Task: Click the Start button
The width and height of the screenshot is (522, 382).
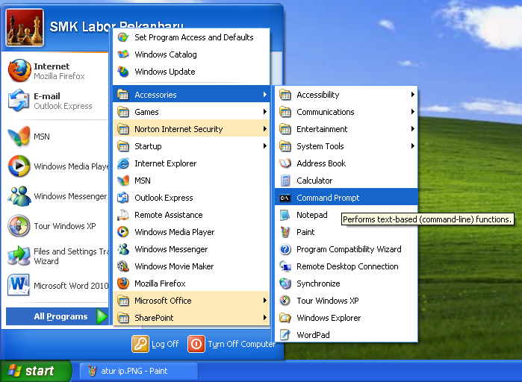Action: 35,371
